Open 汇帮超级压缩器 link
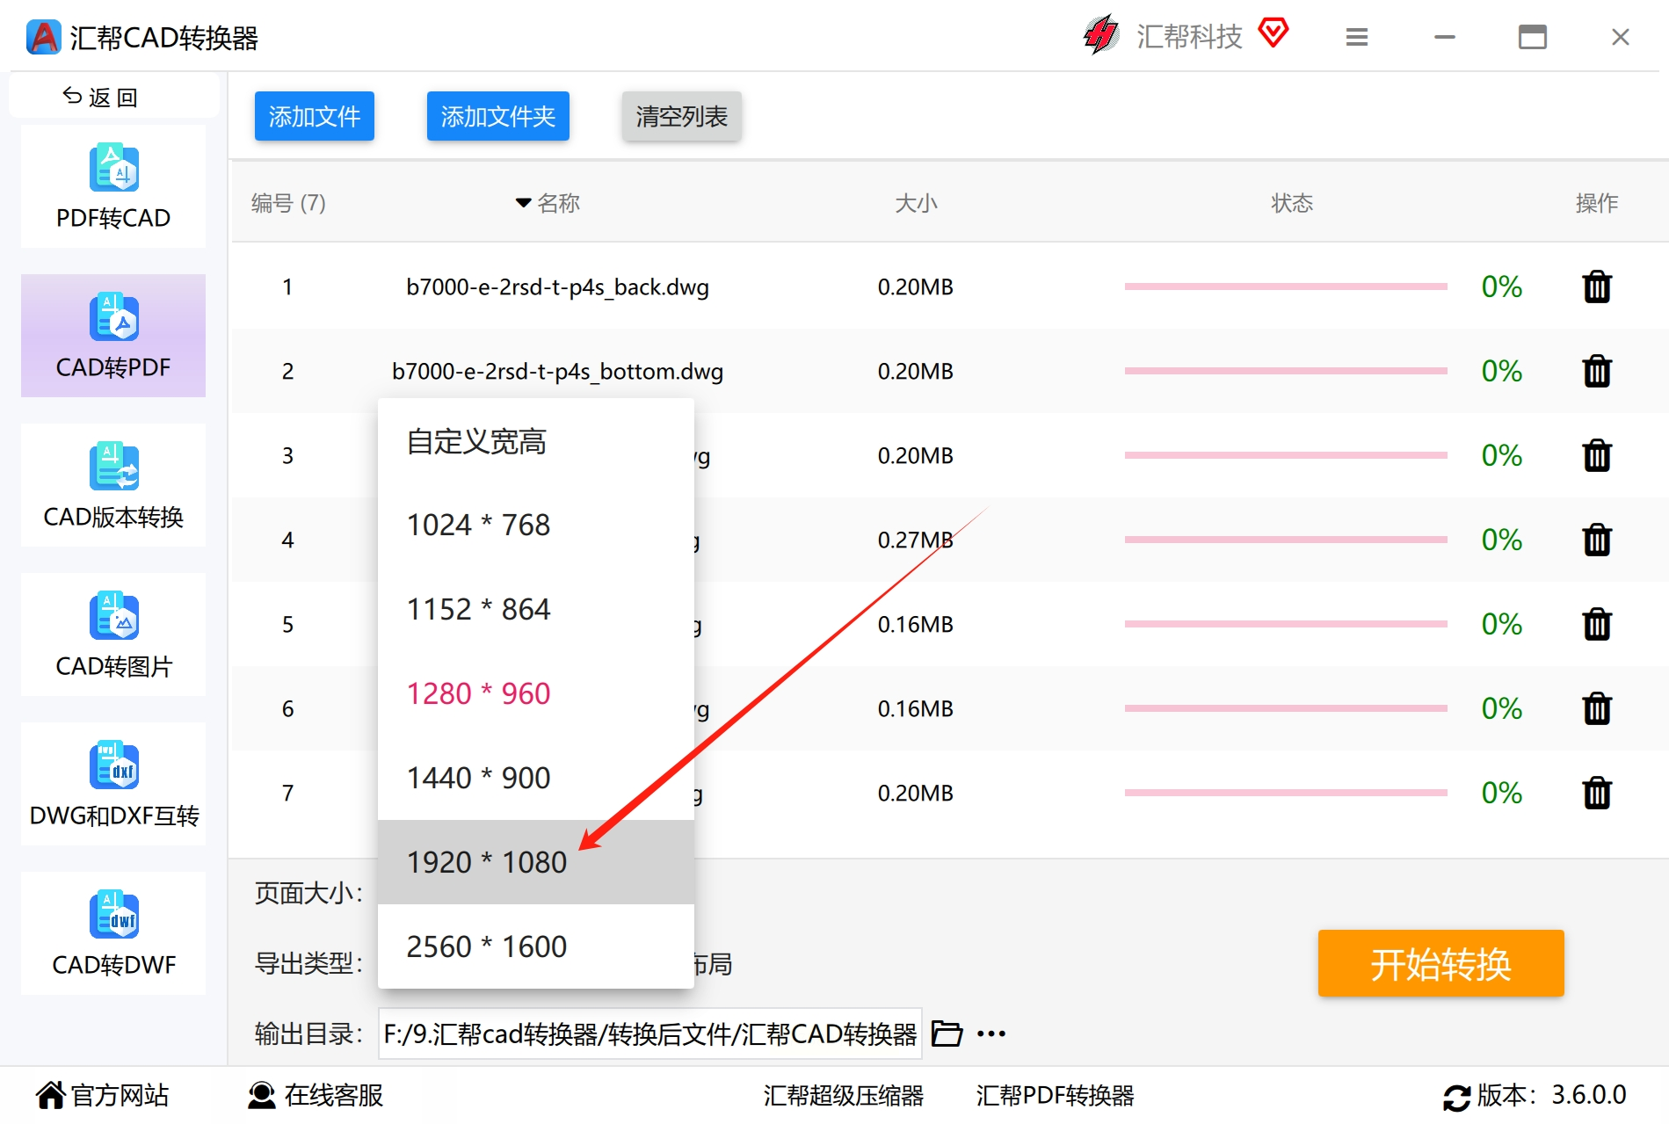 pyautogui.click(x=844, y=1095)
